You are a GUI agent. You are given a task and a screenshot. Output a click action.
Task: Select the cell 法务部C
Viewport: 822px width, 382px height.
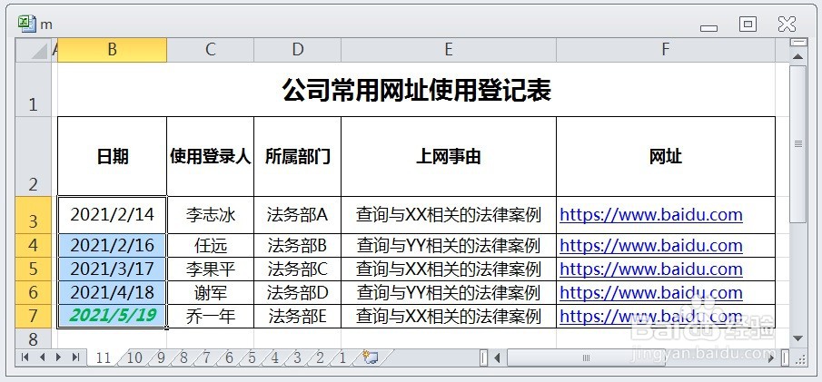click(297, 269)
